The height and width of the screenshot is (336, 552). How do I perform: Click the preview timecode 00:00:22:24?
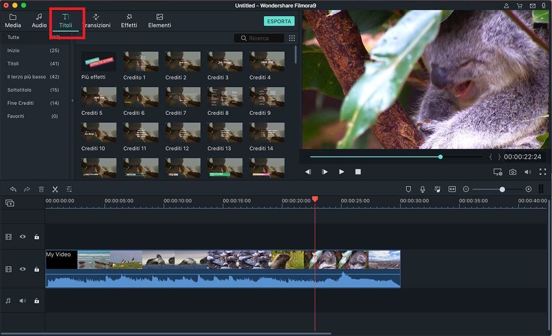tap(522, 157)
